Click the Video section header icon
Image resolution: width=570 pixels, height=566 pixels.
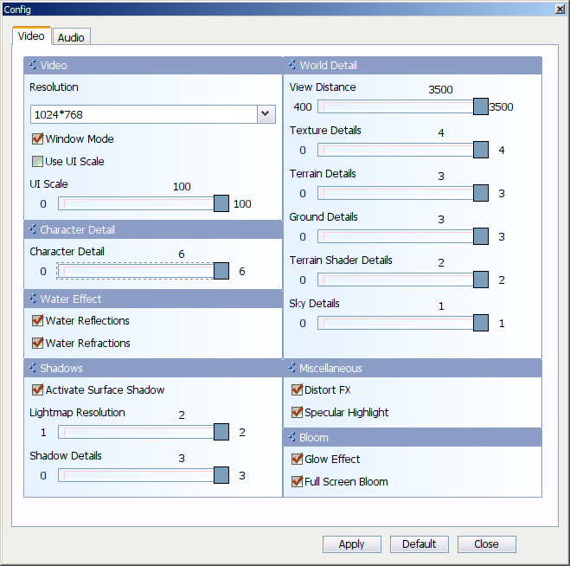click(33, 65)
